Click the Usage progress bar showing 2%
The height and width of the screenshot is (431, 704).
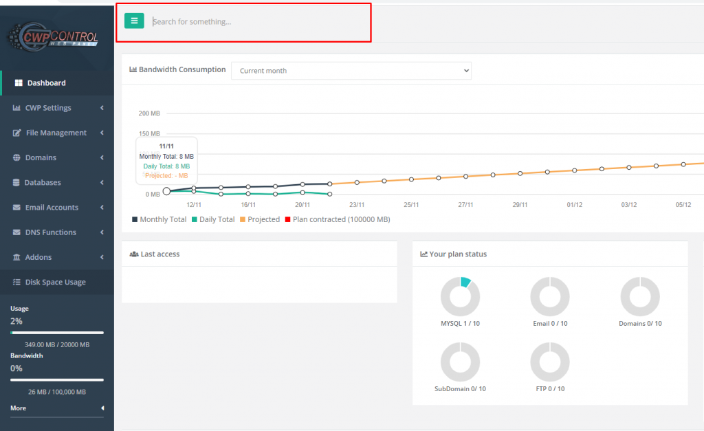[x=57, y=333]
